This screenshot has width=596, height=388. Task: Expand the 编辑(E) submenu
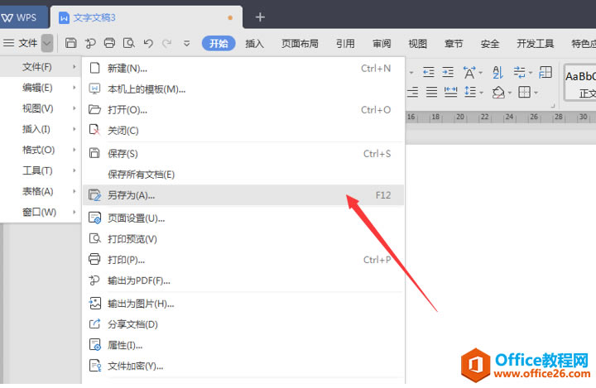(x=41, y=88)
